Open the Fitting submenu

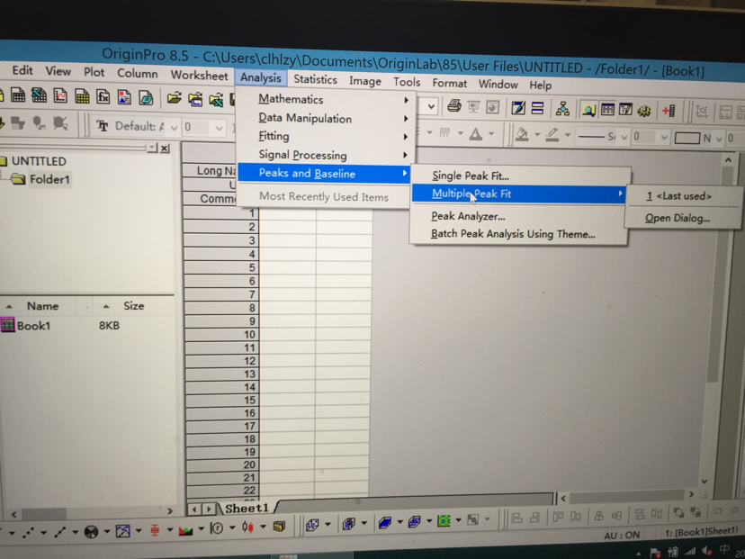point(326,137)
